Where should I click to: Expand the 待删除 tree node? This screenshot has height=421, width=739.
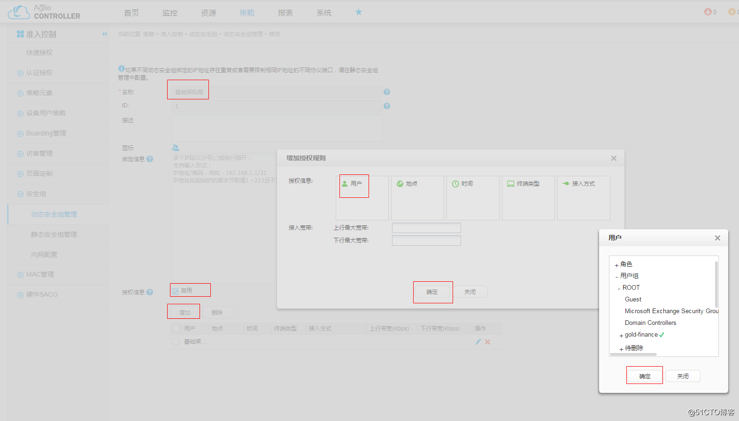pos(621,349)
